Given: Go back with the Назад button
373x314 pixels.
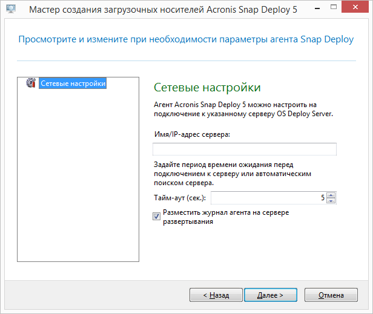Looking at the screenshot, I should [x=216, y=295].
